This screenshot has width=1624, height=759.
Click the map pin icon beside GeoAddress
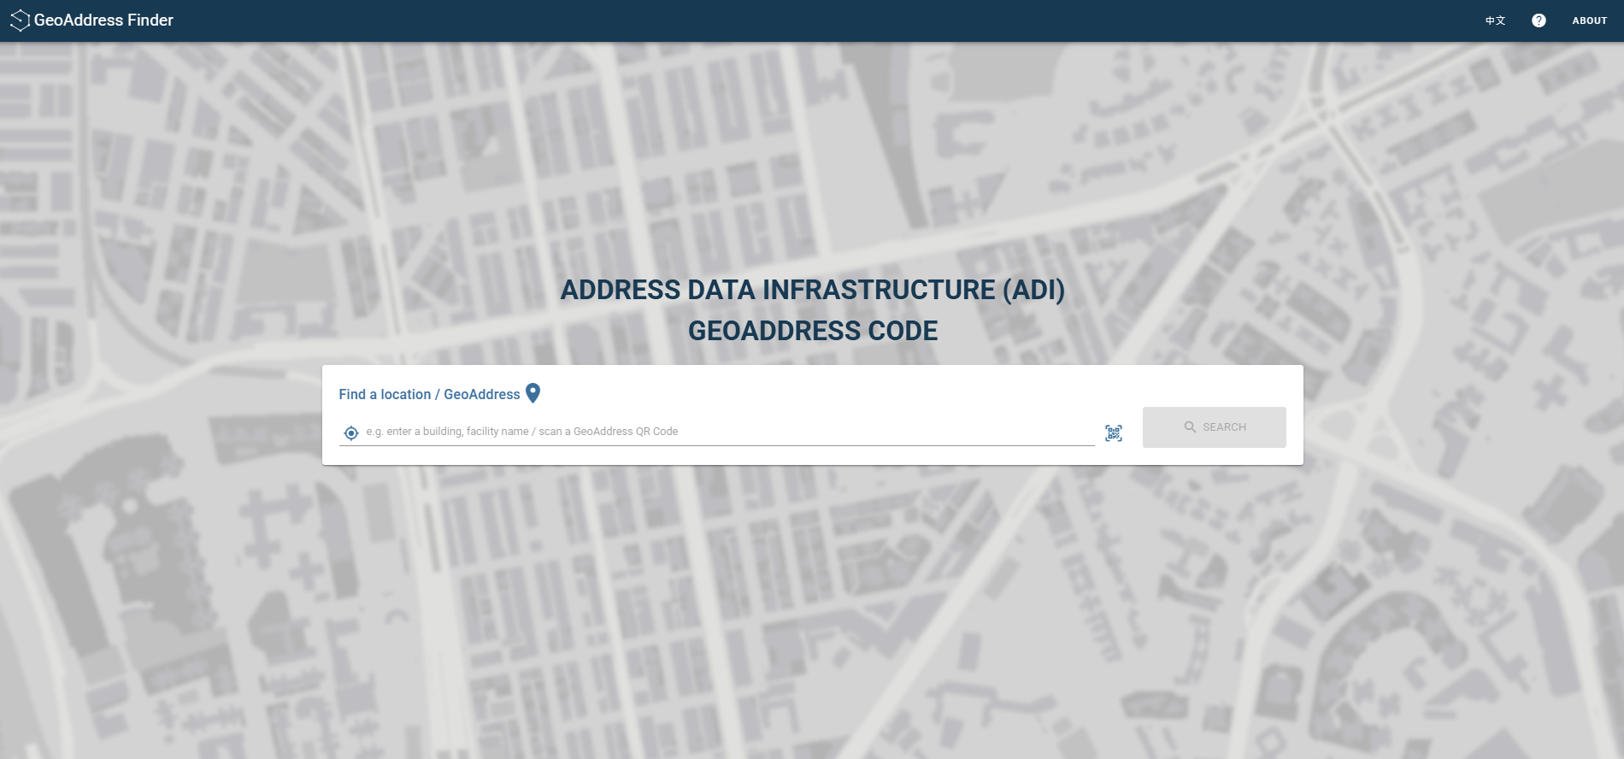(533, 393)
